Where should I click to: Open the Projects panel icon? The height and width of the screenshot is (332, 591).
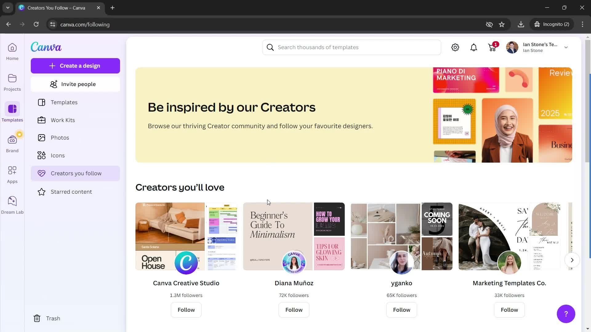(x=12, y=81)
